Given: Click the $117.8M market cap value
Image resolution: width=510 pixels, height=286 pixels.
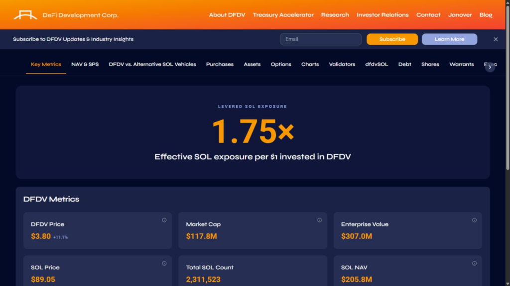Looking at the screenshot, I should coord(201,236).
